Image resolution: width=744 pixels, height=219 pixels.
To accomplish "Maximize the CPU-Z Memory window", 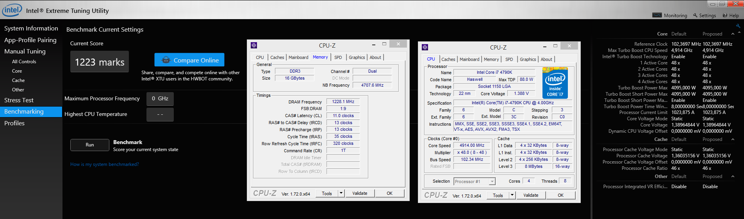I will tap(384, 44).
